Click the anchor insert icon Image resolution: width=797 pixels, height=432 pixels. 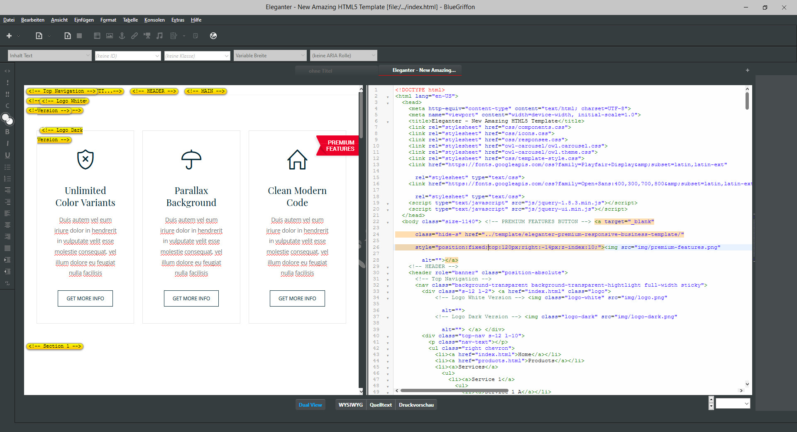coord(122,36)
